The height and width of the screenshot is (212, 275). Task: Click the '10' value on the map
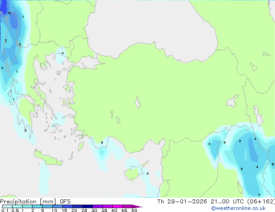click(x=9, y=13)
